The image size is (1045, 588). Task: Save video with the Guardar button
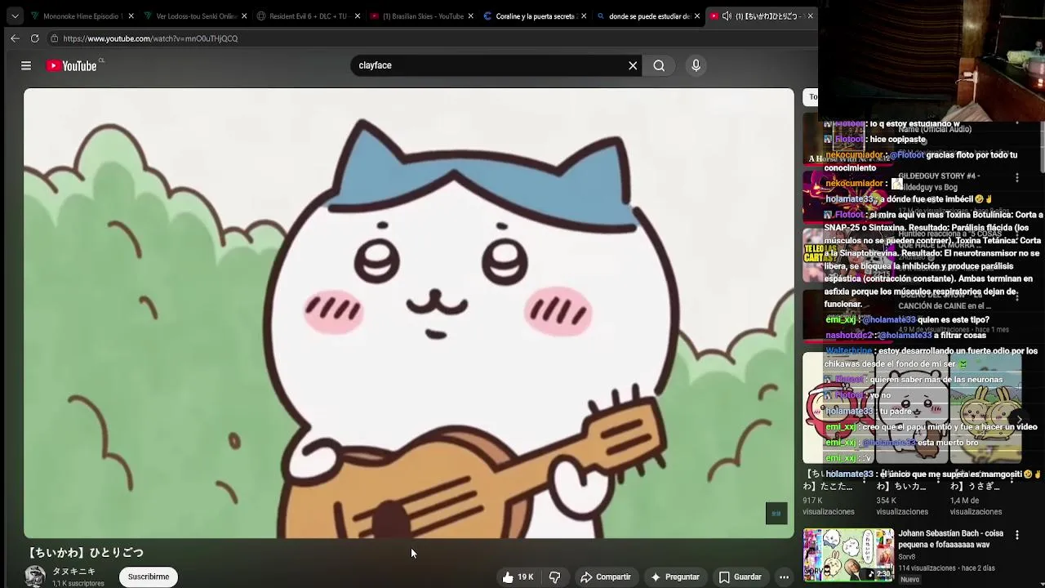tap(740, 577)
